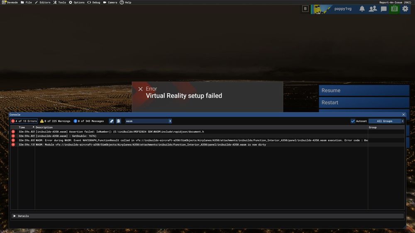
Task: Uncheck the Autoset checkbox
Action: click(353, 121)
